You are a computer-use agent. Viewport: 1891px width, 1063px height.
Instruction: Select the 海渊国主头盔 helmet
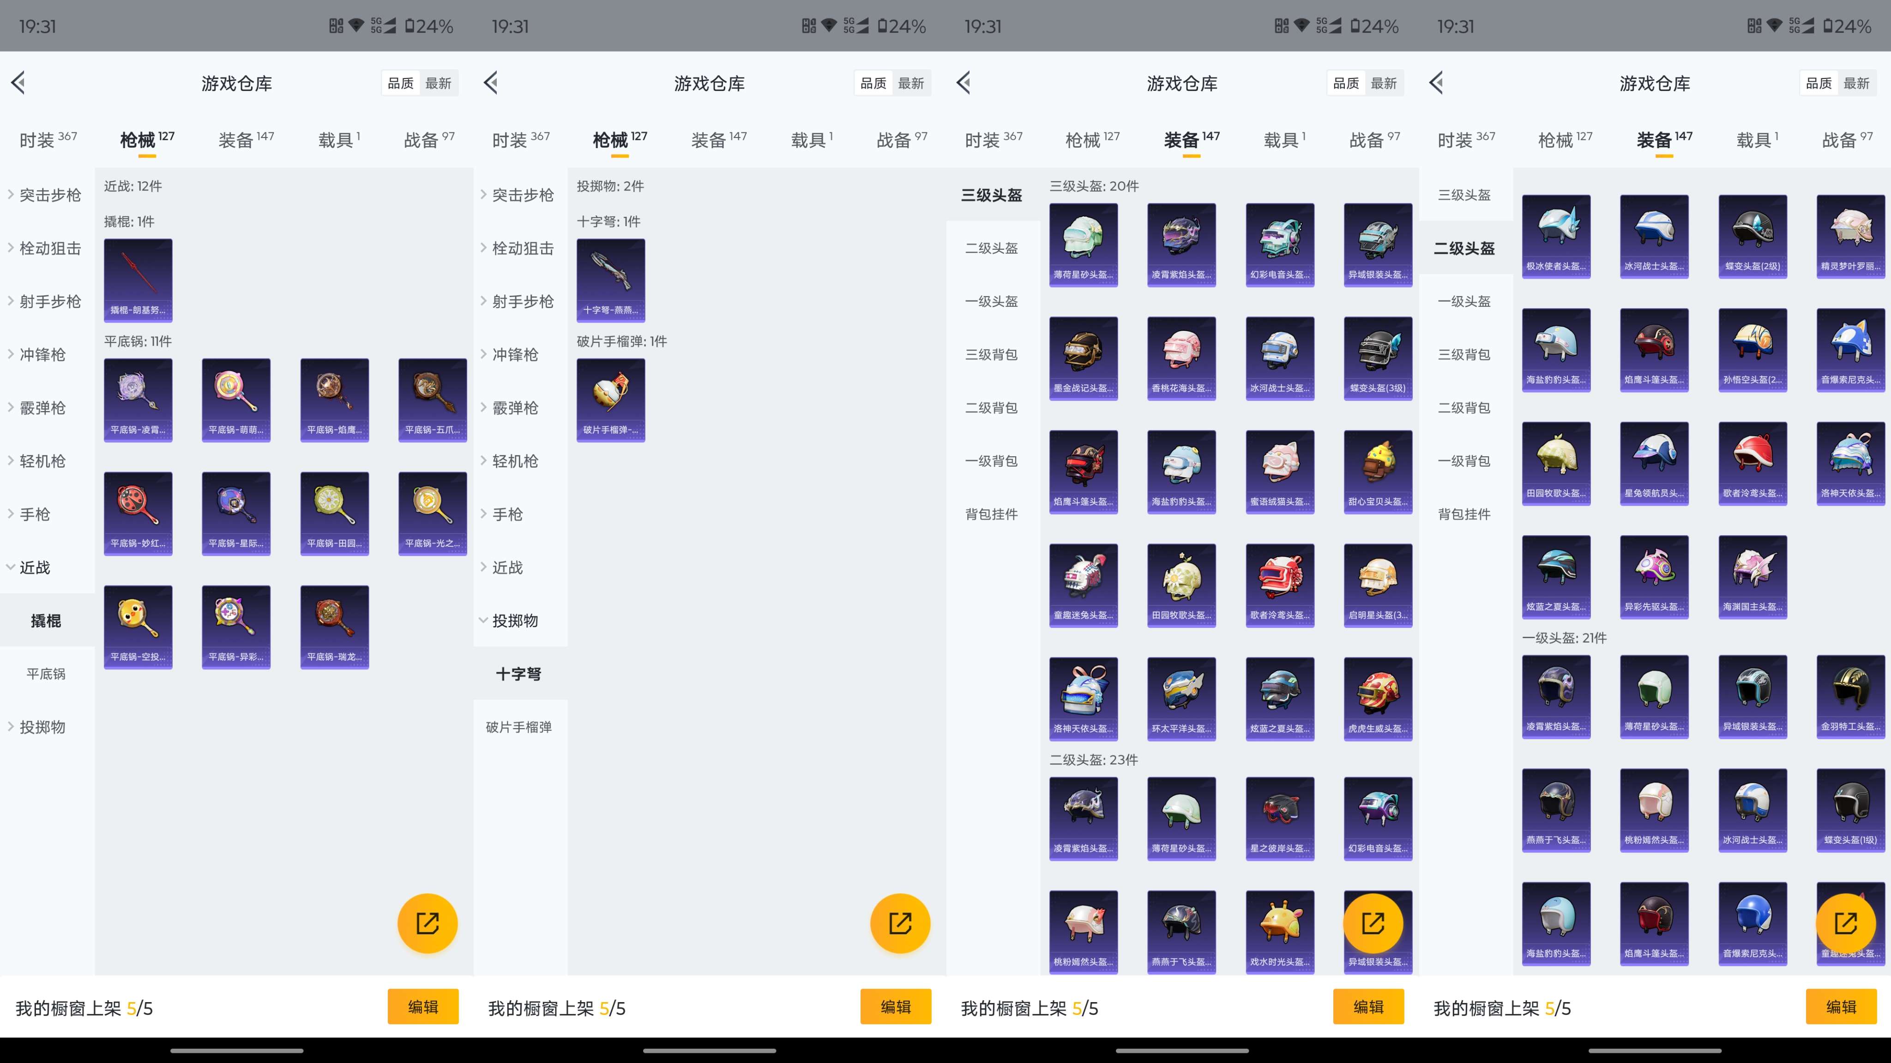(1753, 577)
